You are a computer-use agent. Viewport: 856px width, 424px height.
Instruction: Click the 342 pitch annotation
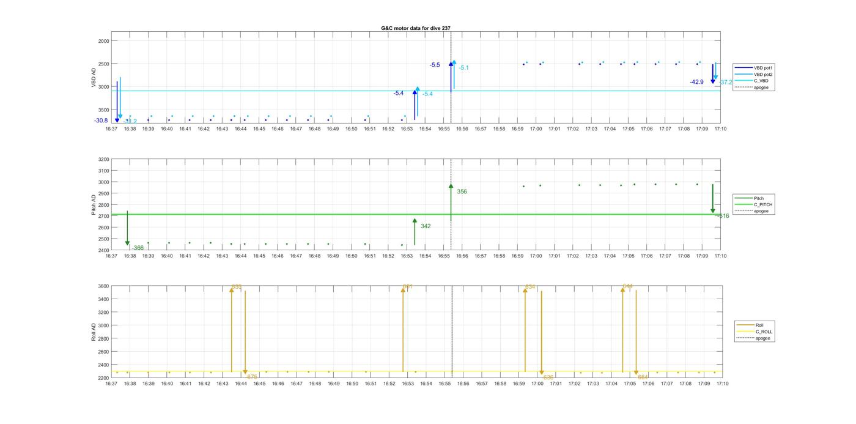tap(426, 226)
